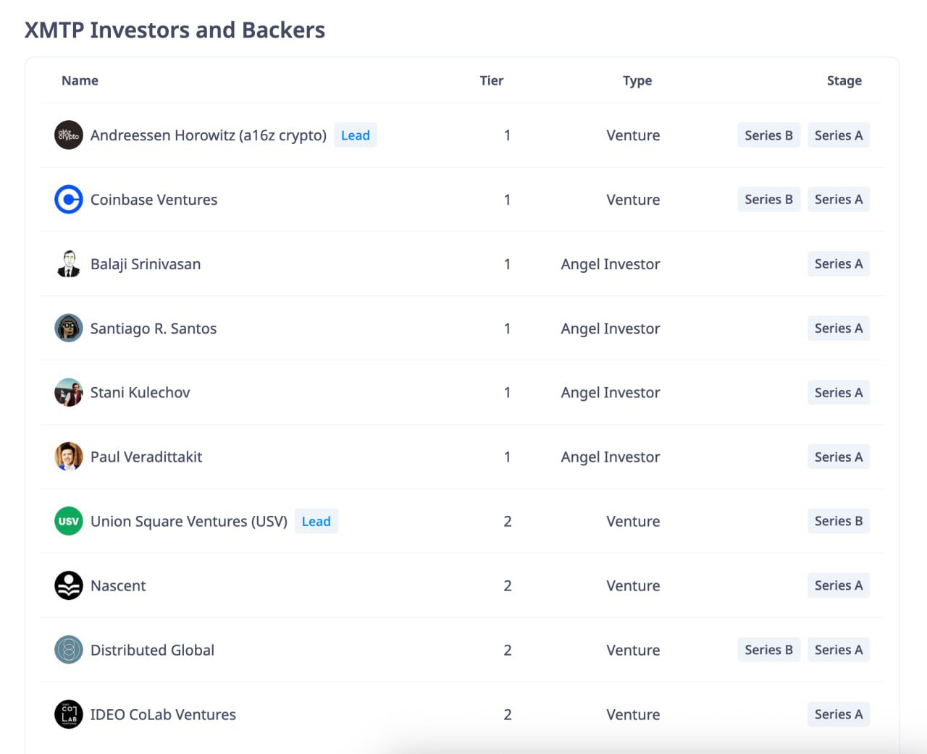Open the Nascent investor name link
The image size is (927, 754).
pos(118,585)
